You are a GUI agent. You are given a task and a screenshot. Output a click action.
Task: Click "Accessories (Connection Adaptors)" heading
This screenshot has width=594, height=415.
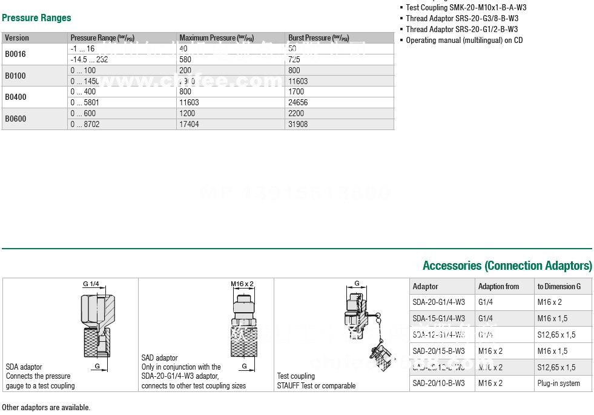(x=507, y=266)
